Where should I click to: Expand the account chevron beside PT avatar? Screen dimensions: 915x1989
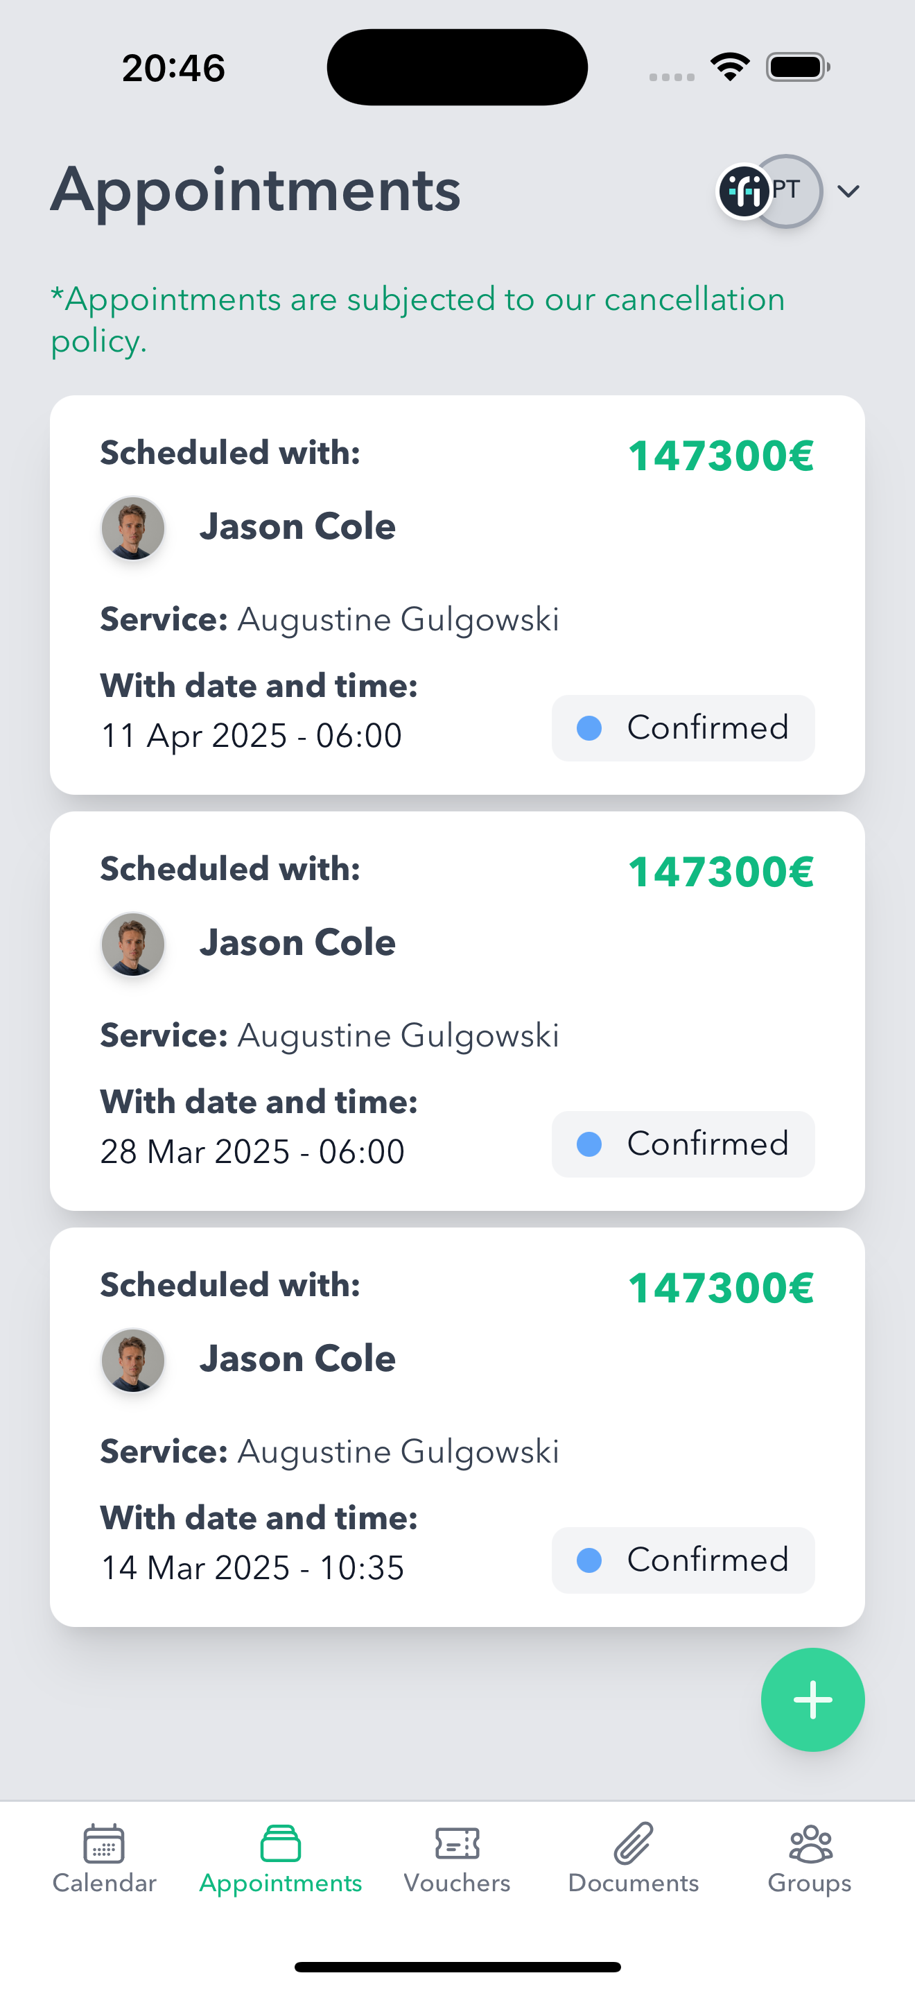click(x=848, y=191)
